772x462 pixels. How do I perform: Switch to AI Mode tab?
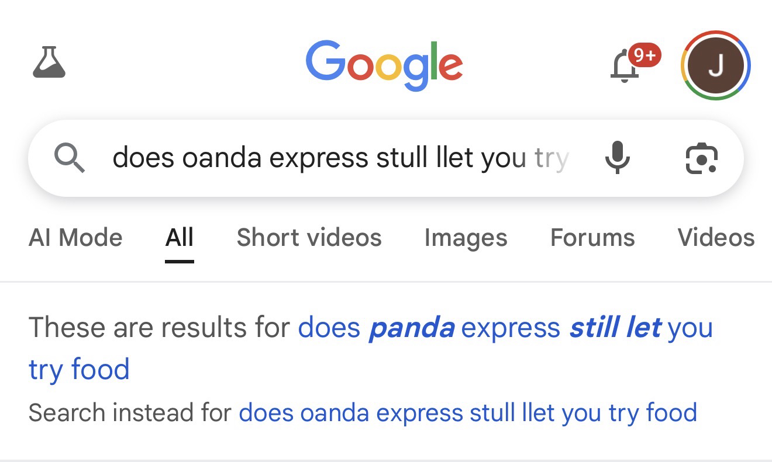point(75,238)
